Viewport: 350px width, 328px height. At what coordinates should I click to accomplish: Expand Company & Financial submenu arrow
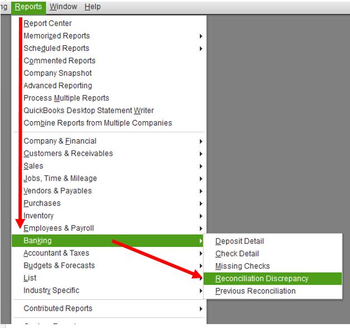(x=200, y=141)
